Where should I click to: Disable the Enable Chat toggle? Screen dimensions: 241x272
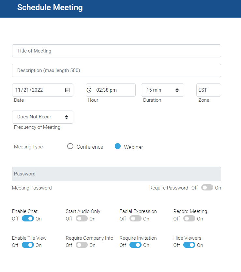(27, 219)
